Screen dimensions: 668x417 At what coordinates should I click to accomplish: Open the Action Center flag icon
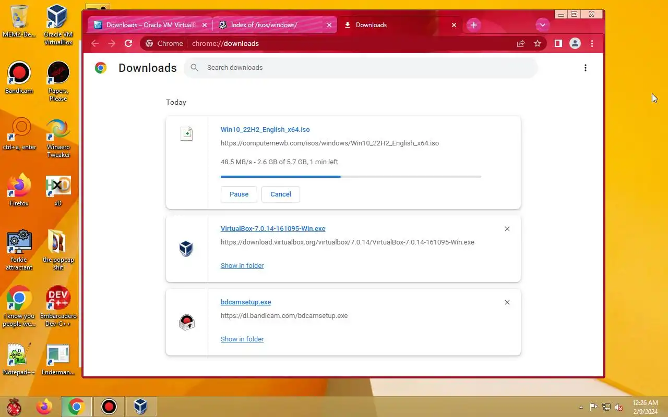click(594, 407)
